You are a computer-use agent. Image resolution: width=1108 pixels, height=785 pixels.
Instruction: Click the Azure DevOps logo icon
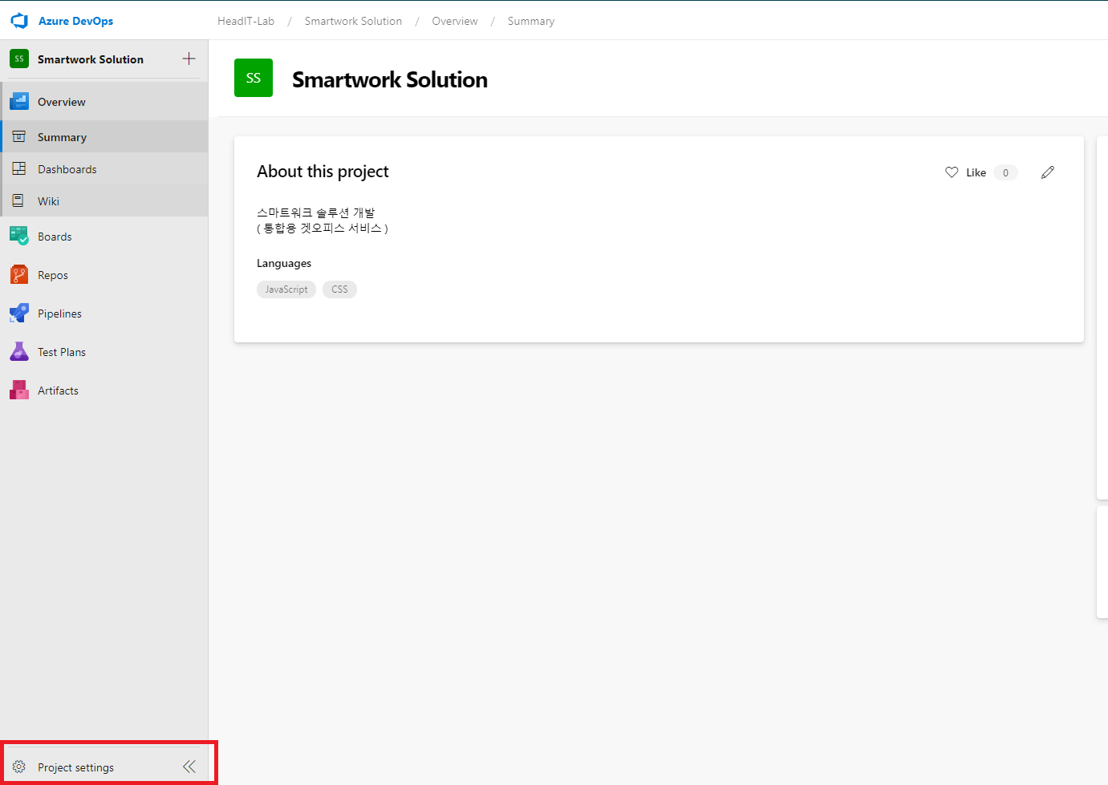click(19, 21)
